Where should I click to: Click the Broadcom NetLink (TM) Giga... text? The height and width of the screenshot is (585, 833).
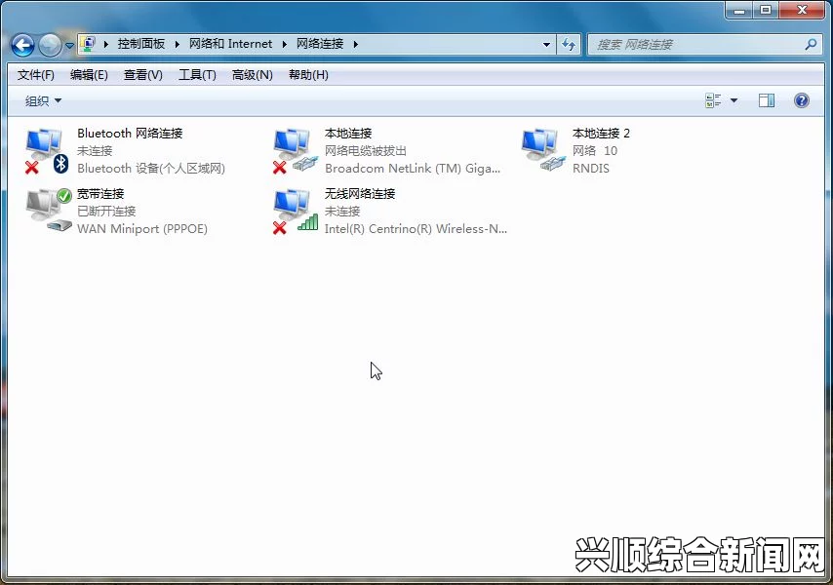413,169
